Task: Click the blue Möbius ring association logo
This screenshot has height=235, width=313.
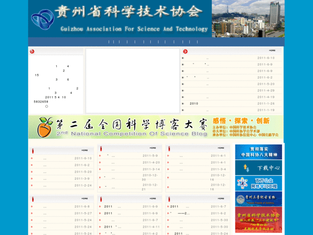Action: click(43, 19)
